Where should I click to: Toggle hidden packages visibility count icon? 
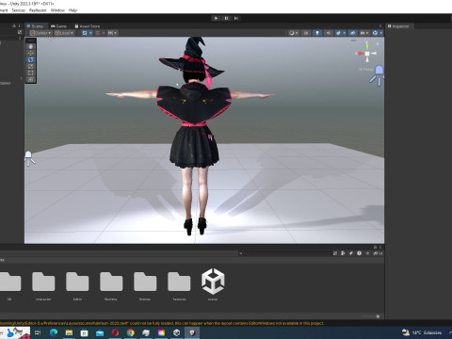(x=378, y=253)
